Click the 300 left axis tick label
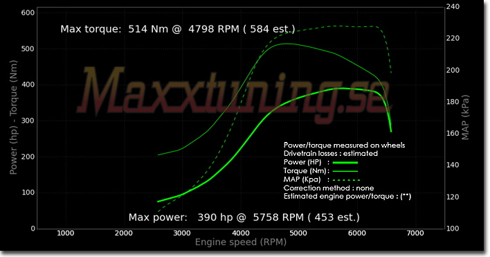Screen dimensions: 490x257 28,121
